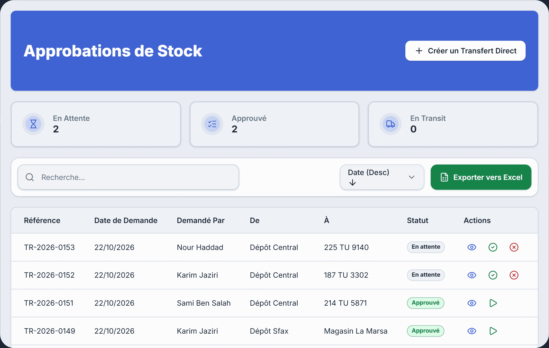Approve transfer TR-2026-0153 with the green check

(493, 247)
